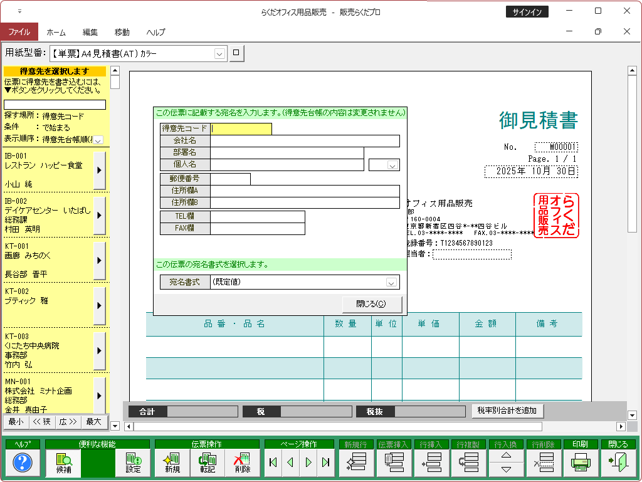Open the ファイル menu tab

click(x=19, y=32)
